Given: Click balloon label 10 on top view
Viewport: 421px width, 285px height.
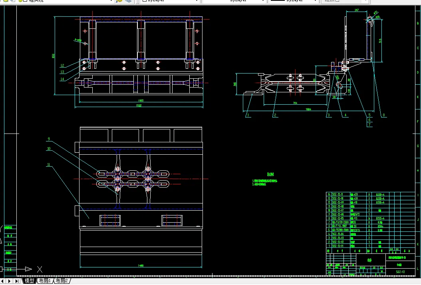Looking at the screenshot, I should [x=49, y=149].
